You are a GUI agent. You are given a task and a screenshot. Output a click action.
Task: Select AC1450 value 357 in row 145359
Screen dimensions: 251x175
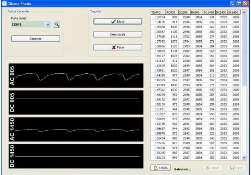(209, 80)
